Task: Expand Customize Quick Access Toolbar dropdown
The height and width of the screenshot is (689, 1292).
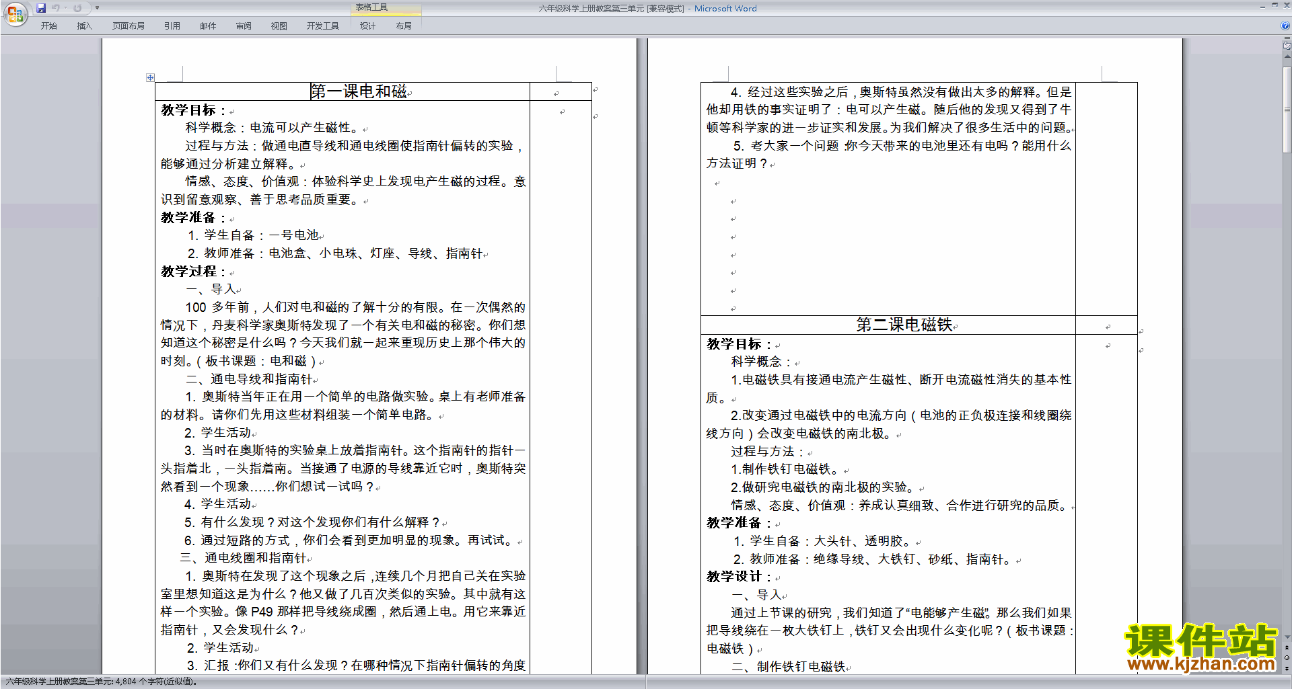Action: [x=97, y=8]
